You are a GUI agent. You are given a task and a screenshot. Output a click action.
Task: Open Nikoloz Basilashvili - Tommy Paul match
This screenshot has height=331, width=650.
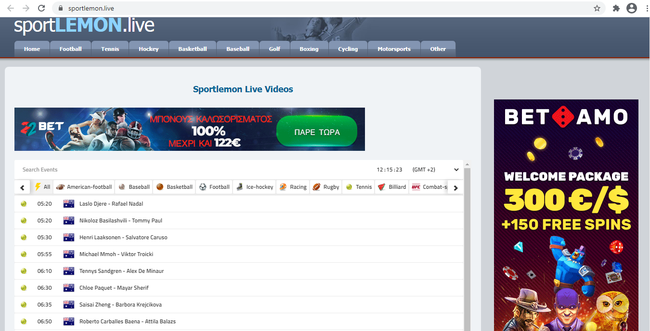pos(121,221)
